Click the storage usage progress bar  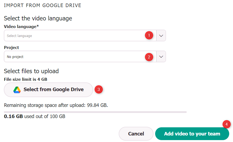(95, 112)
